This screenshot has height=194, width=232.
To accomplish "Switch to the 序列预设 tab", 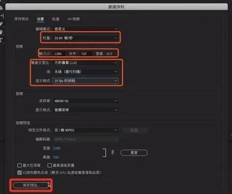I will tap(21, 19).
